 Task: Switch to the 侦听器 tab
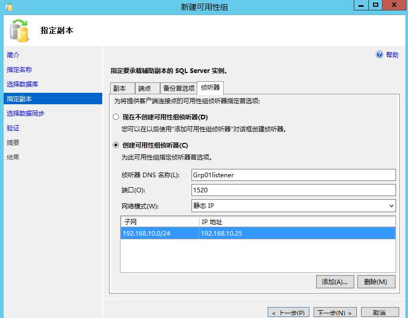[x=210, y=88]
